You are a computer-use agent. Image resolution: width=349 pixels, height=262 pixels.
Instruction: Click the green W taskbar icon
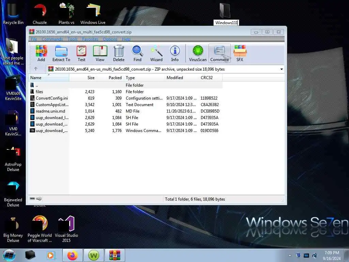pos(94,255)
